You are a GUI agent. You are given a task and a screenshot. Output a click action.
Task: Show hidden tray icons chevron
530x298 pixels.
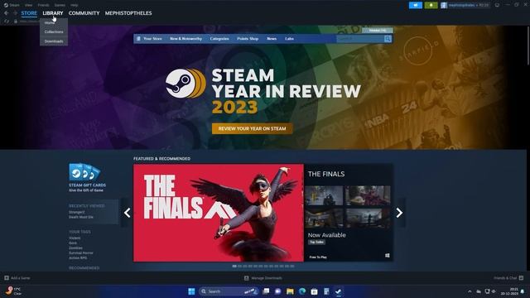point(470,291)
